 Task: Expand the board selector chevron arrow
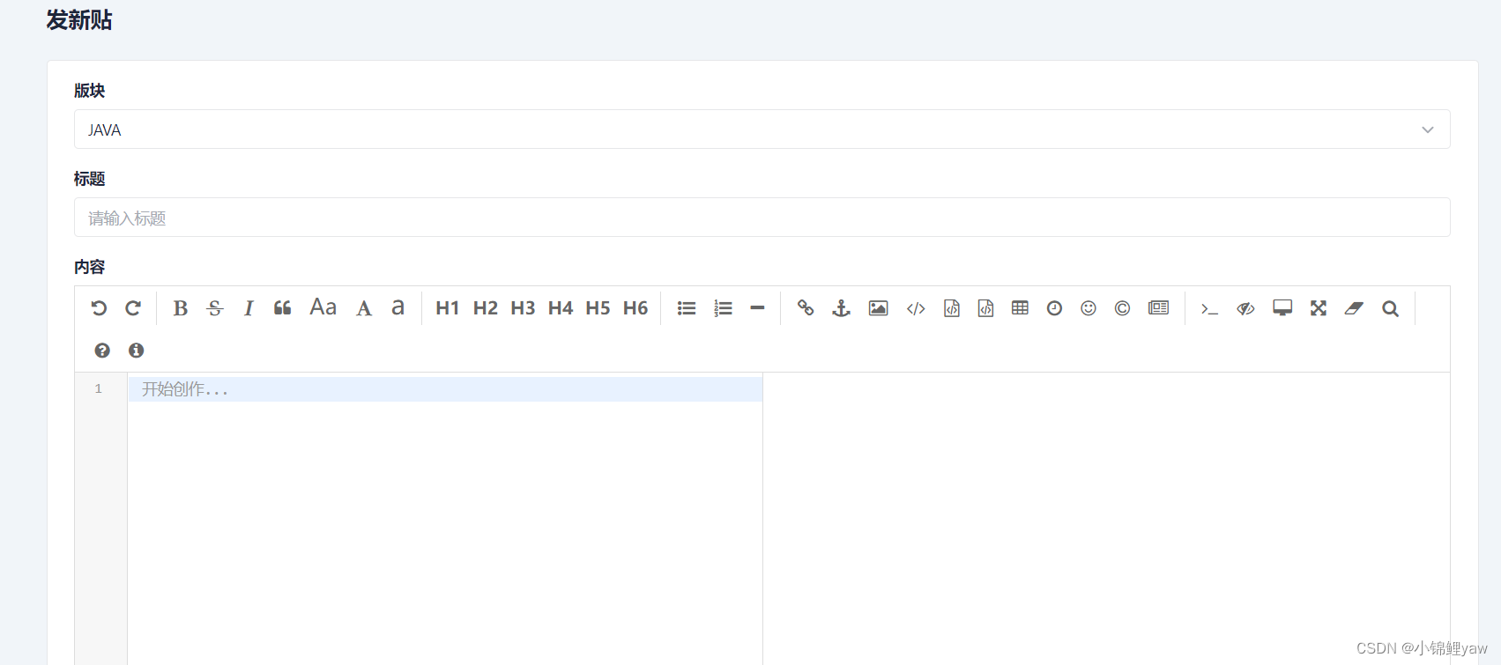coord(1428,130)
